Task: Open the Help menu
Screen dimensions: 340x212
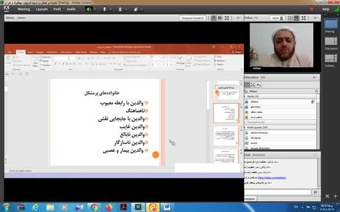Action: [x=326, y=9]
